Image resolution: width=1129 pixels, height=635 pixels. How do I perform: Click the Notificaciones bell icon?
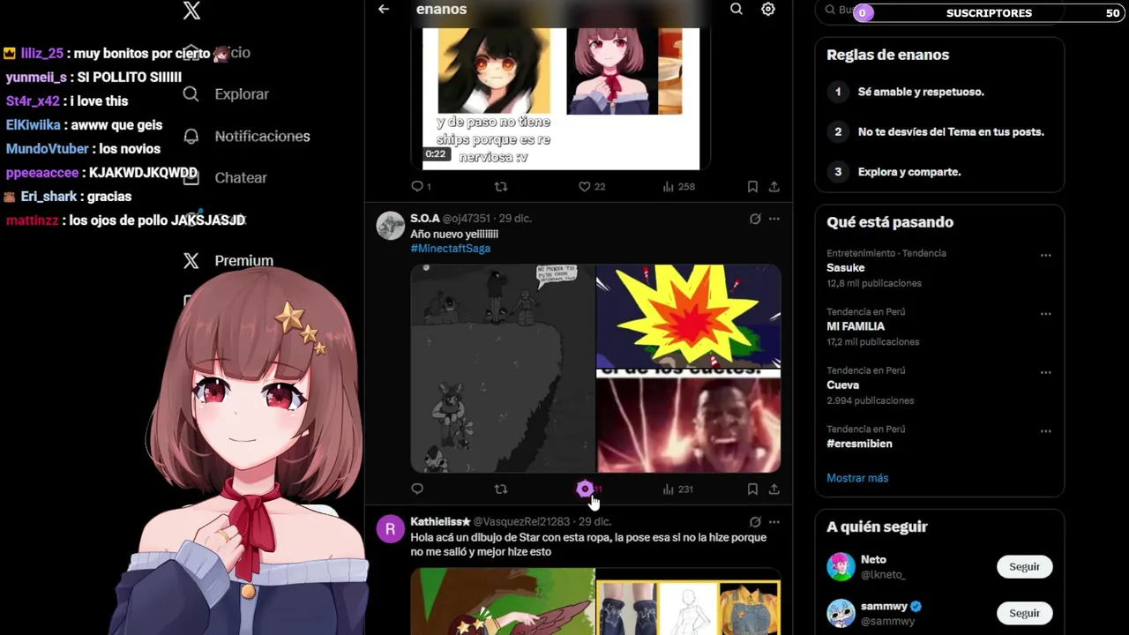pos(191,137)
